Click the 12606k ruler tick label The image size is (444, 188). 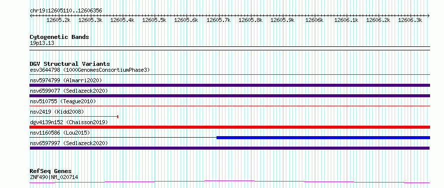tap(314, 20)
